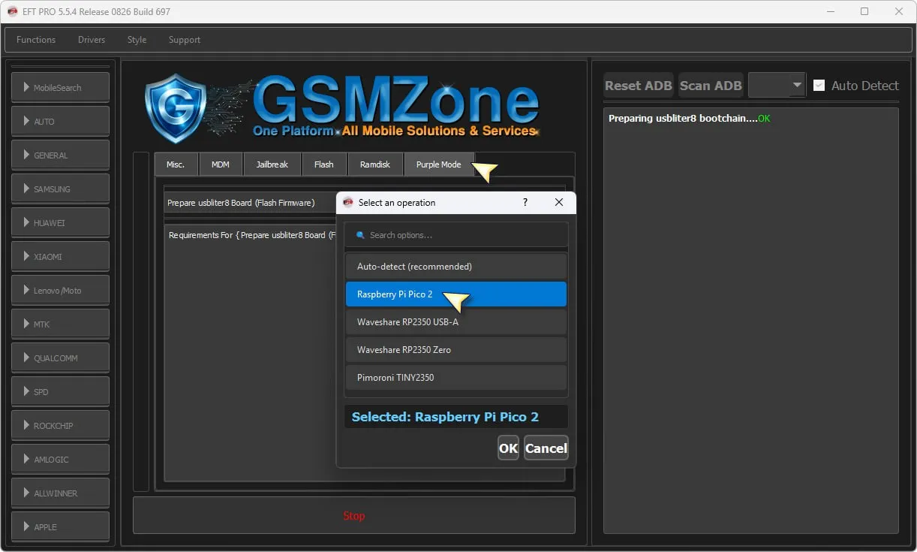The height and width of the screenshot is (552, 917).
Task: Open the ADB device dropdown
Action: click(x=777, y=85)
